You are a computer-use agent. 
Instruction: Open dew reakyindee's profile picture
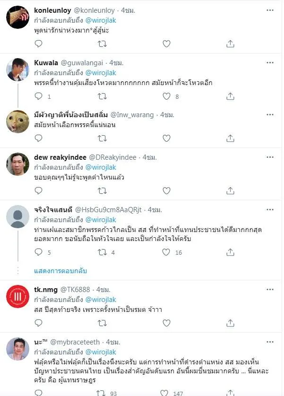(17, 164)
